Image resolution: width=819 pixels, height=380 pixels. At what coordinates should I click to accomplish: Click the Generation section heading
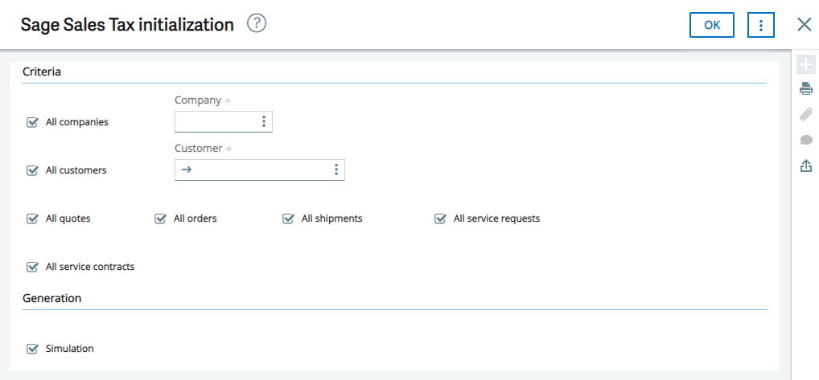[51, 298]
